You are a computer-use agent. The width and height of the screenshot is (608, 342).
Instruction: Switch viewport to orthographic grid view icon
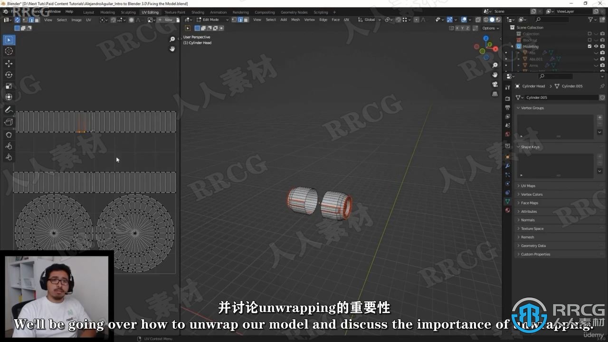[x=495, y=94]
